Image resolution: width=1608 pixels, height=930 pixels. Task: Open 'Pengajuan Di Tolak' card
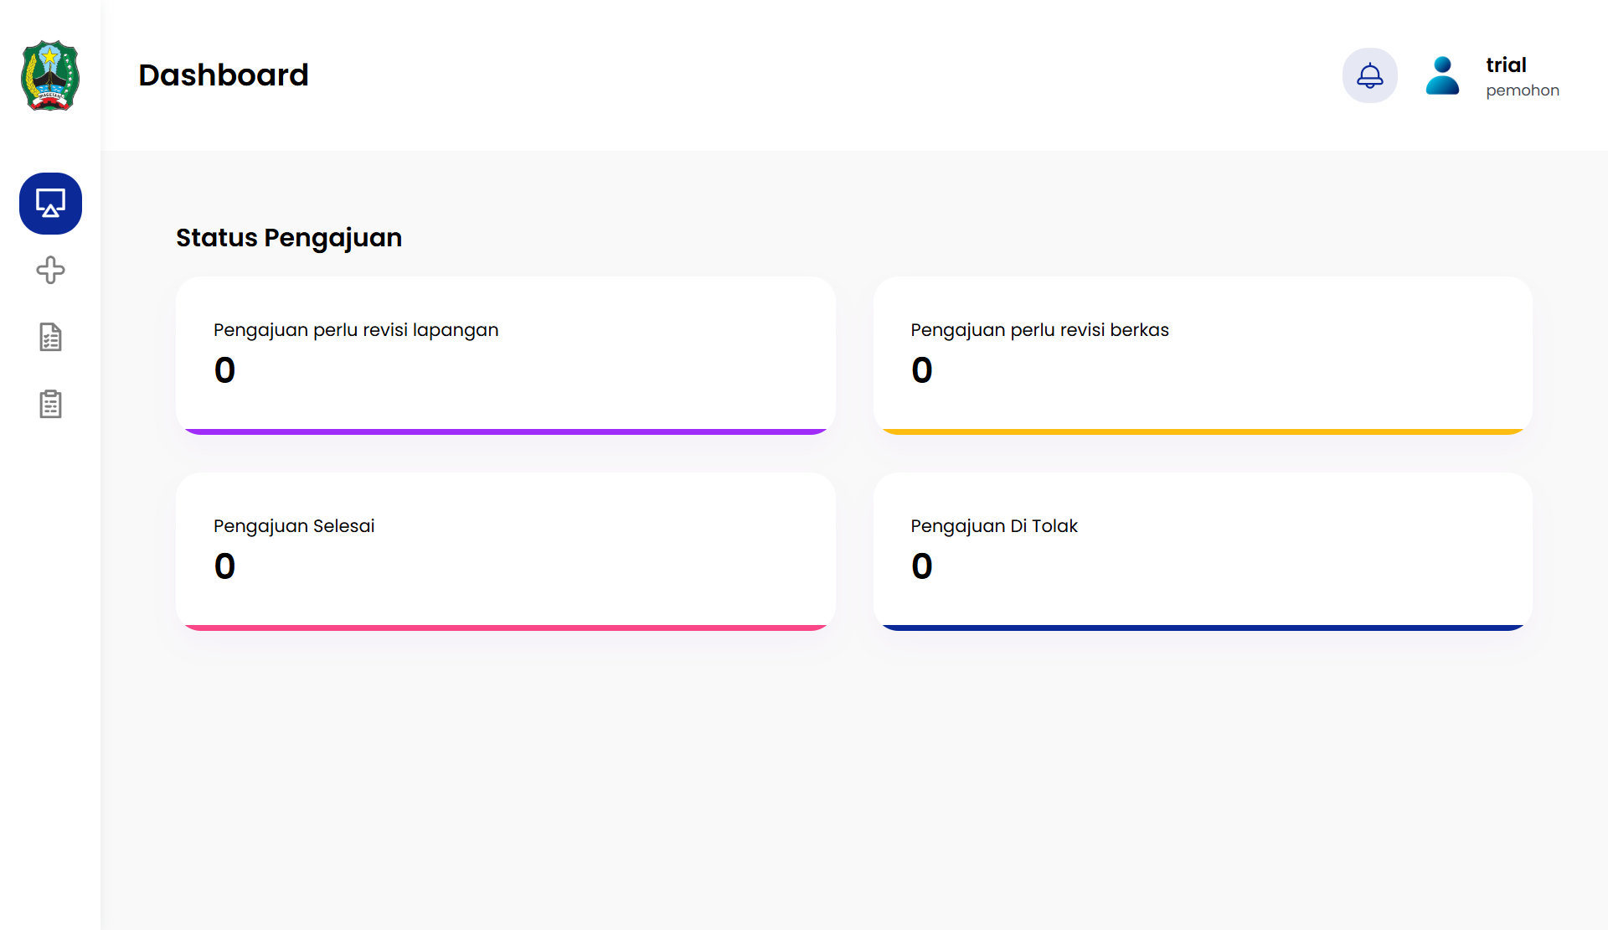click(1202, 550)
